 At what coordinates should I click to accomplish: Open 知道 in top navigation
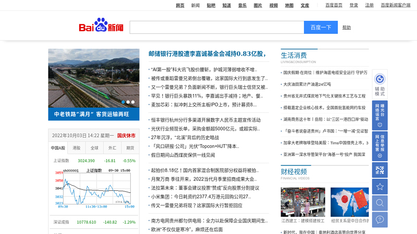(x=227, y=5)
